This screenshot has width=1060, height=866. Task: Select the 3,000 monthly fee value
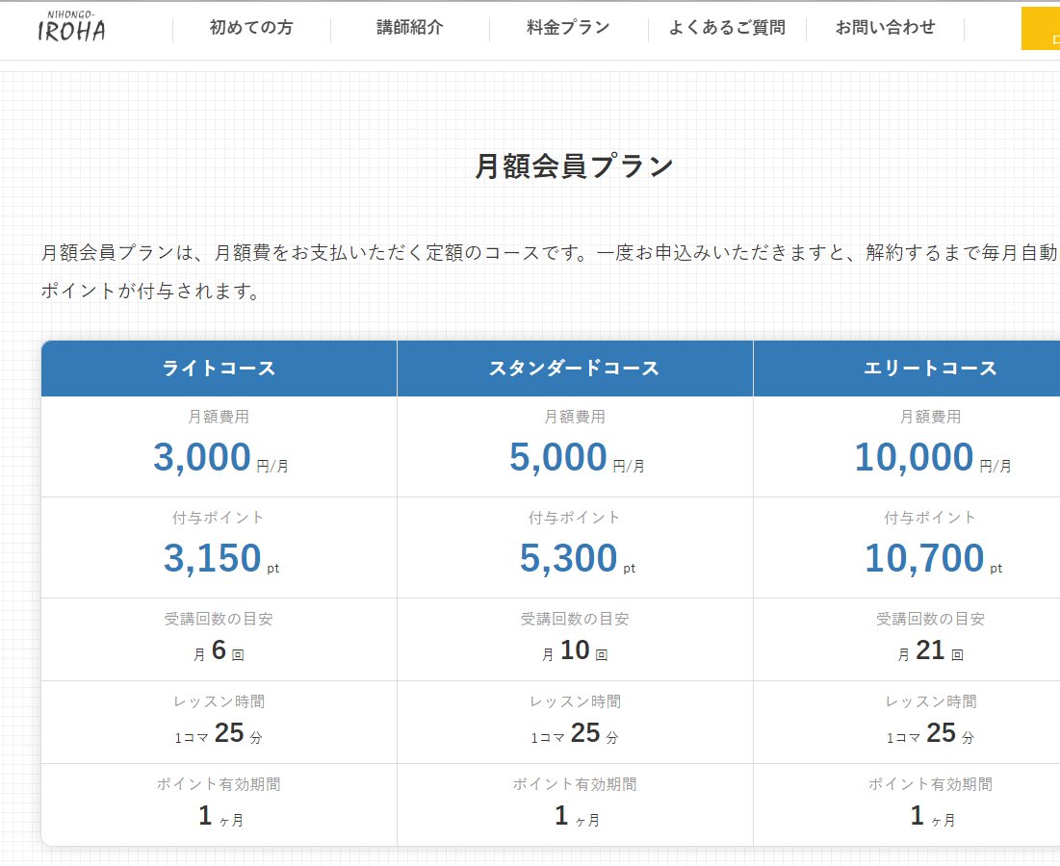click(x=202, y=457)
